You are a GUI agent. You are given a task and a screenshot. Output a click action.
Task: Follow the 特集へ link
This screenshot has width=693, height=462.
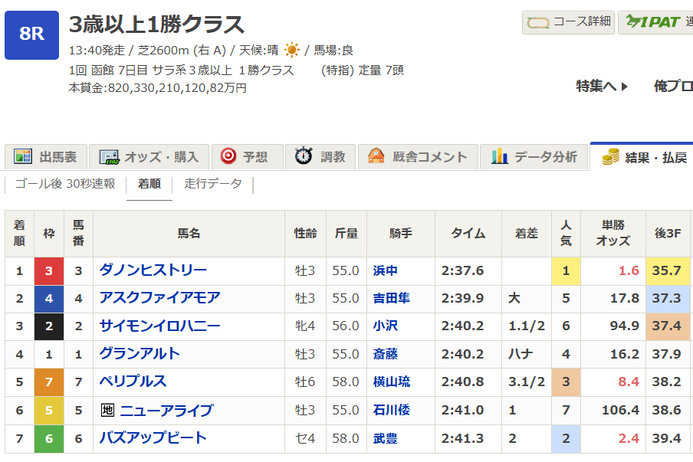tap(602, 86)
